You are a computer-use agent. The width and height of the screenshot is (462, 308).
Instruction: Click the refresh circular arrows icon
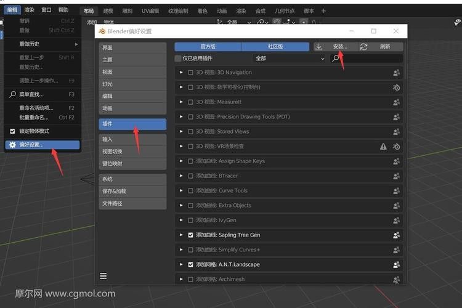(364, 47)
